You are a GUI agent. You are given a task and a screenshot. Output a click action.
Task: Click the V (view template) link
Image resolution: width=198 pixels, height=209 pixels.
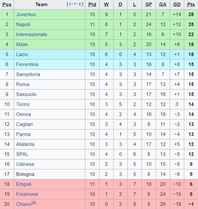[70, 5]
